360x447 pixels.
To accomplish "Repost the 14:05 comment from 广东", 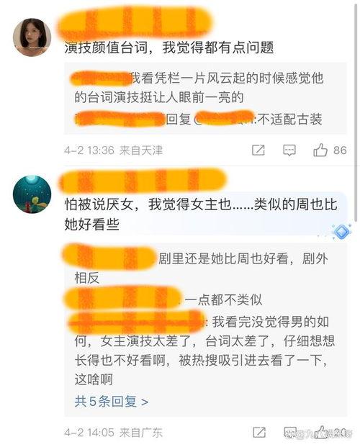I will point(259,432).
